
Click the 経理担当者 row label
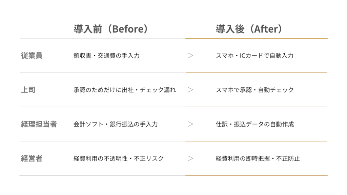click(39, 124)
